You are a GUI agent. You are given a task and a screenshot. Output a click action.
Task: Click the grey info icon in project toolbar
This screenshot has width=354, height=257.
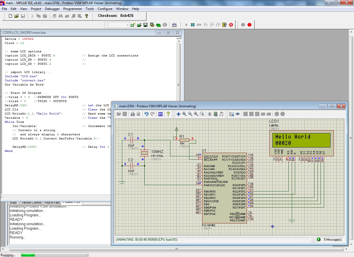click(x=165, y=25)
